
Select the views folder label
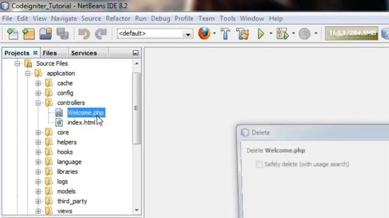[x=65, y=211]
